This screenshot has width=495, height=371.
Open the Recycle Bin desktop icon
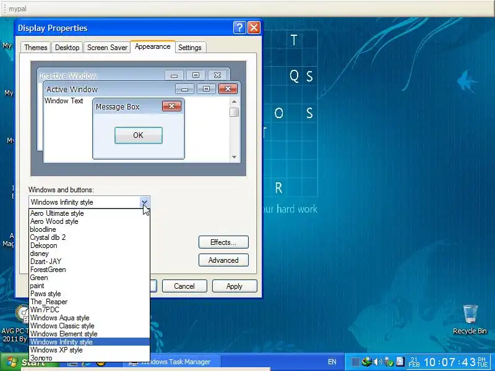click(470, 319)
